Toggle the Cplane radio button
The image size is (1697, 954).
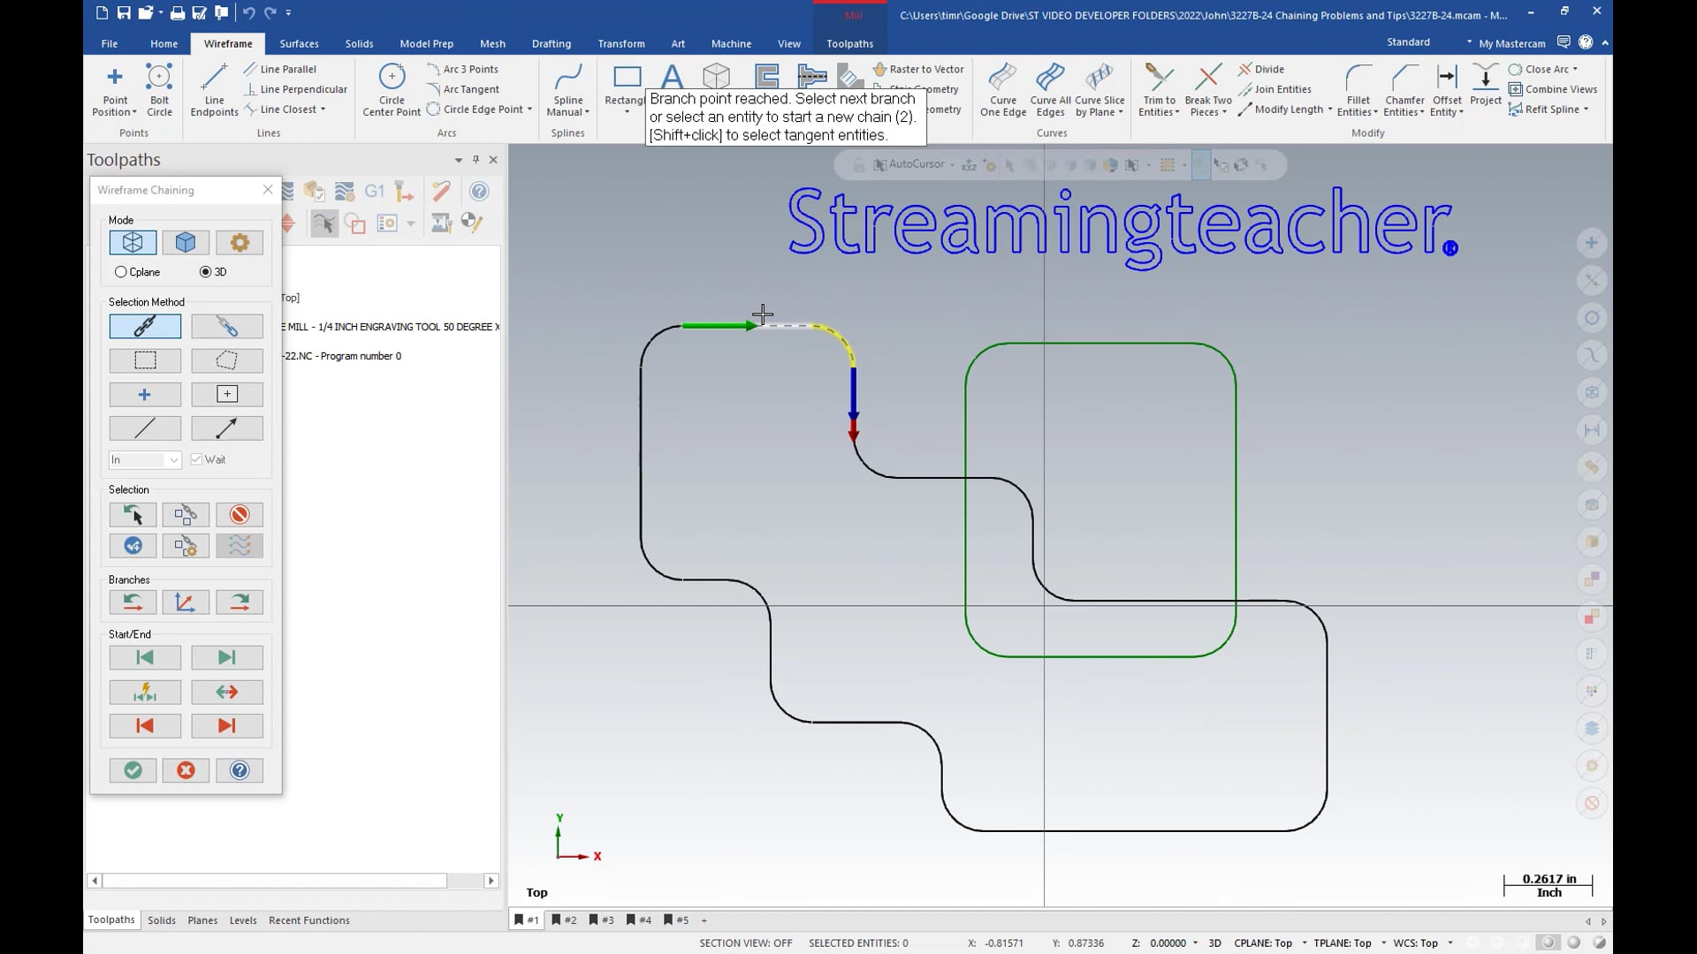pos(120,271)
